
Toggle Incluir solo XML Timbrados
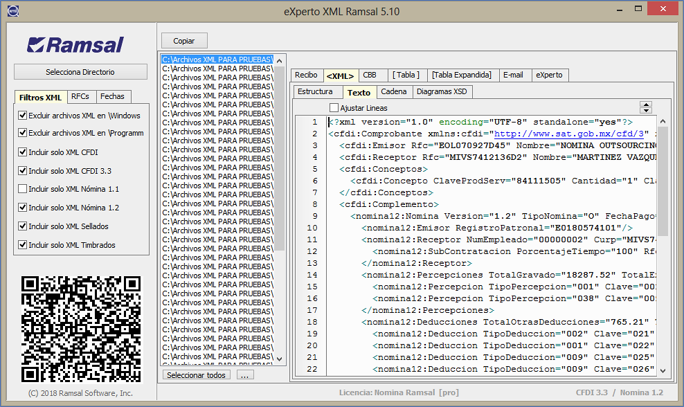23,245
